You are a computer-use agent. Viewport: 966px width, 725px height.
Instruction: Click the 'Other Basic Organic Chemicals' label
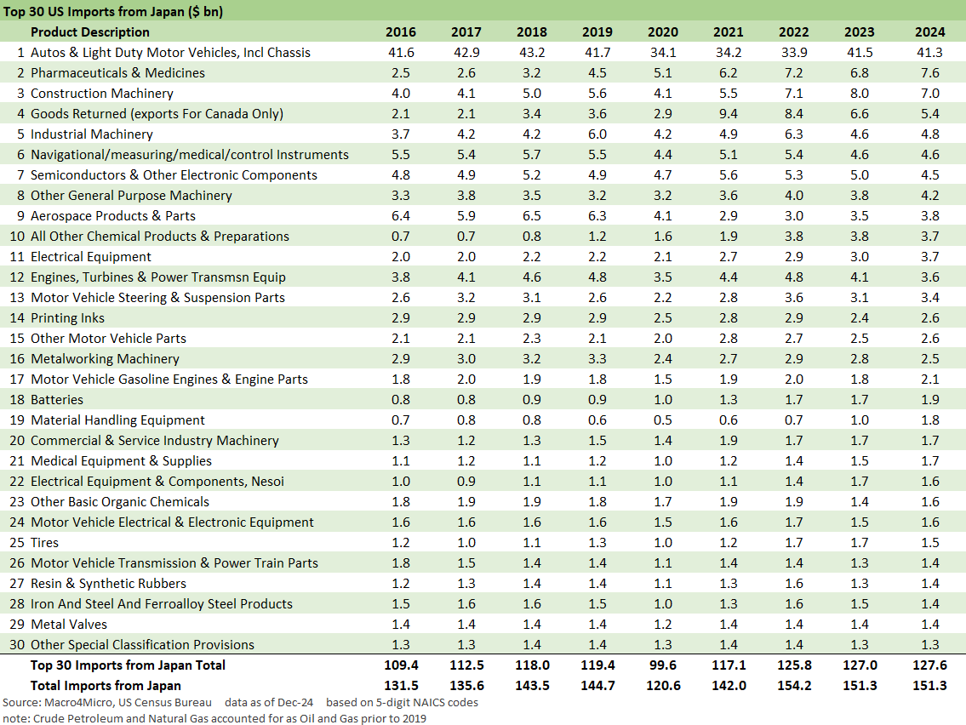point(119,501)
